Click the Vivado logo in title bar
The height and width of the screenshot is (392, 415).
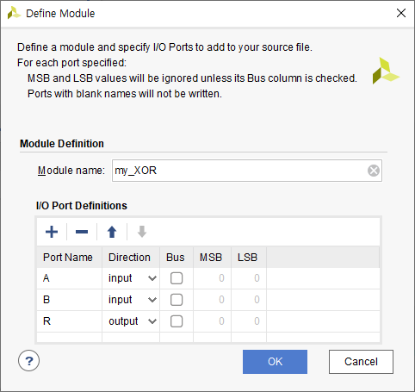(x=14, y=13)
